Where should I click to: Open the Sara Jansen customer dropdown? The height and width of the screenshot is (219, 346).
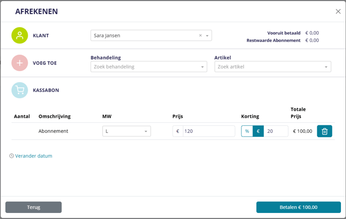[207, 36]
